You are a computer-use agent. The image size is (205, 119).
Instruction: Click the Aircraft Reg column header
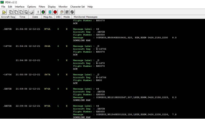pos(8,17)
